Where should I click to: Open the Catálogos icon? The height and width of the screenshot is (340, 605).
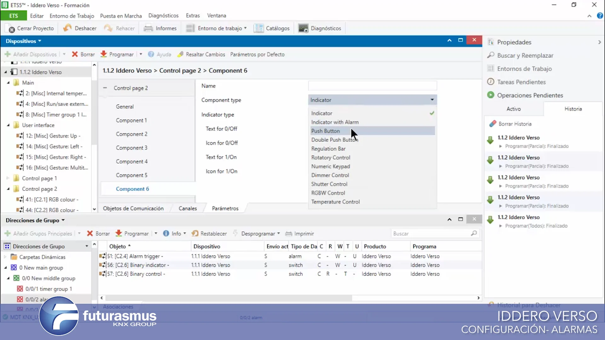(x=258, y=28)
